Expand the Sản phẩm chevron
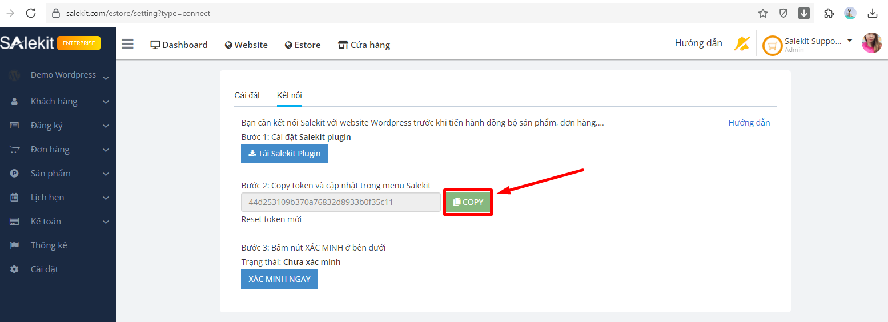Screen dimensions: 888x322 tap(106, 174)
